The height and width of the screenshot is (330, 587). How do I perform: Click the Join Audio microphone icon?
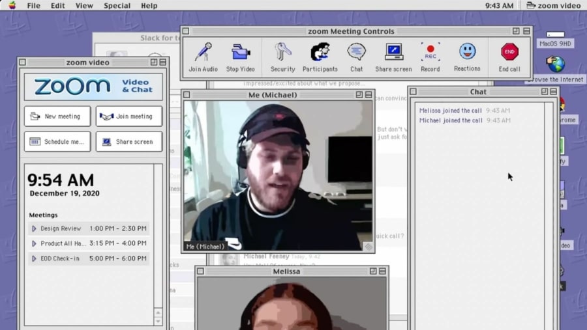[x=203, y=53]
